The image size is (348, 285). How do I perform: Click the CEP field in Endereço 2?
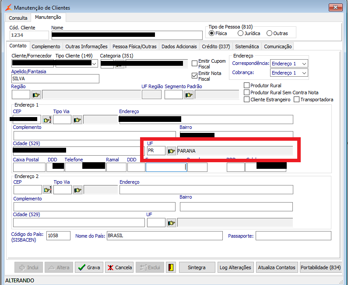(x=28, y=190)
